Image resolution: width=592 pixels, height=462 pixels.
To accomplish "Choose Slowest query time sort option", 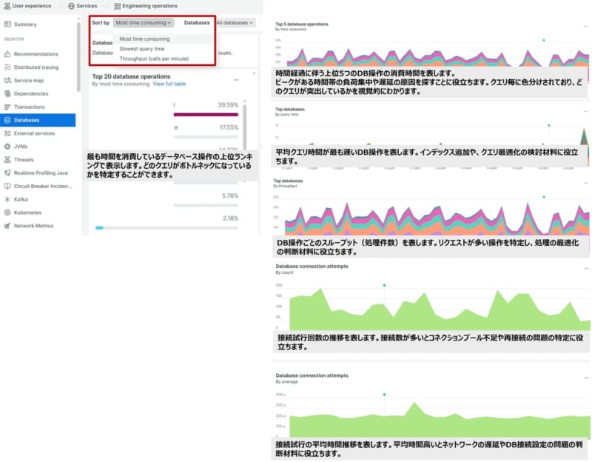I will (x=142, y=49).
